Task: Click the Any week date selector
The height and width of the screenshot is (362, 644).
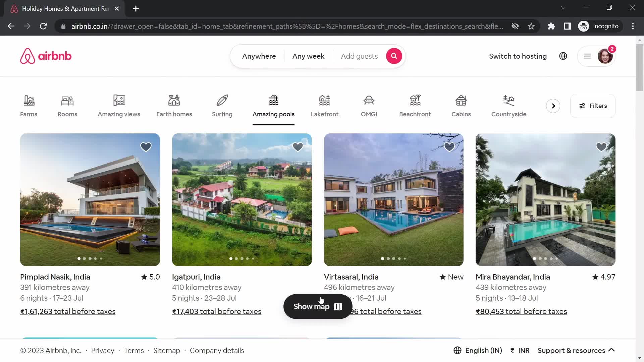Action: [309, 57]
